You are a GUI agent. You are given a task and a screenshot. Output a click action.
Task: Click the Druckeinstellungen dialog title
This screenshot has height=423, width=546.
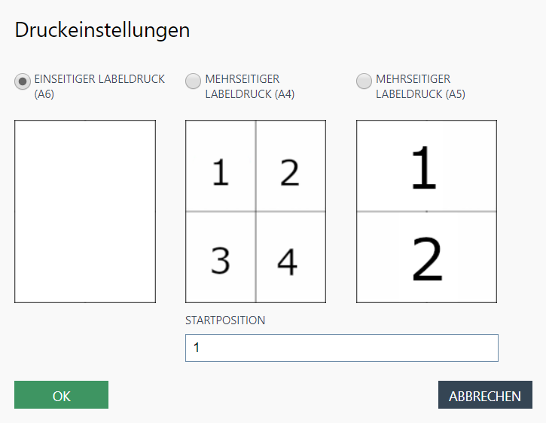(x=102, y=30)
